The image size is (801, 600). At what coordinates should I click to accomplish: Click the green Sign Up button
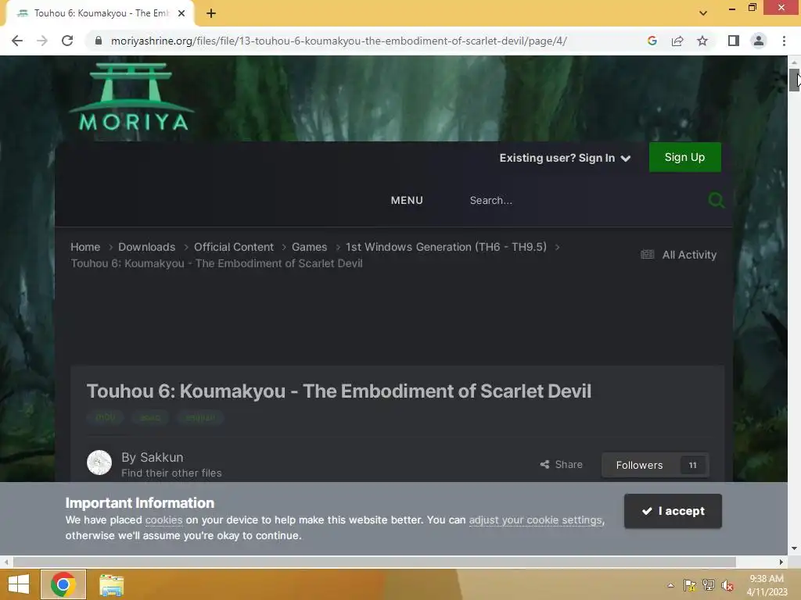coord(684,157)
